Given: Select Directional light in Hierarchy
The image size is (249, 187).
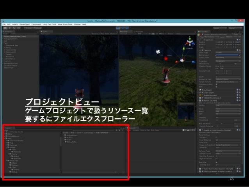Looking at the screenshot, I should point(12,45).
